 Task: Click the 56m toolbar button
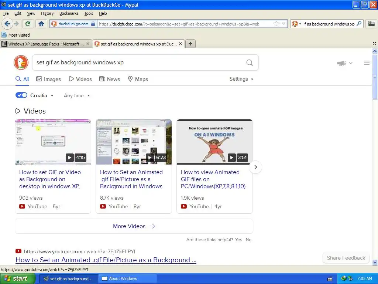coord(371,24)
